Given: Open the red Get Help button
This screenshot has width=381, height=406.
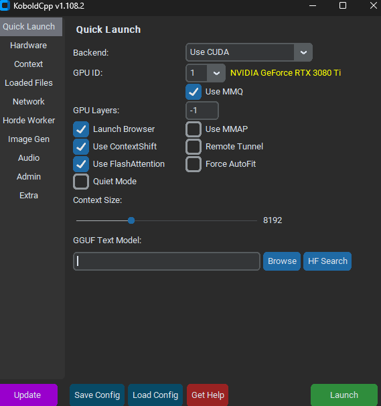Looking at the screenshot, I should pyautogui.click(x=208, y=395).
